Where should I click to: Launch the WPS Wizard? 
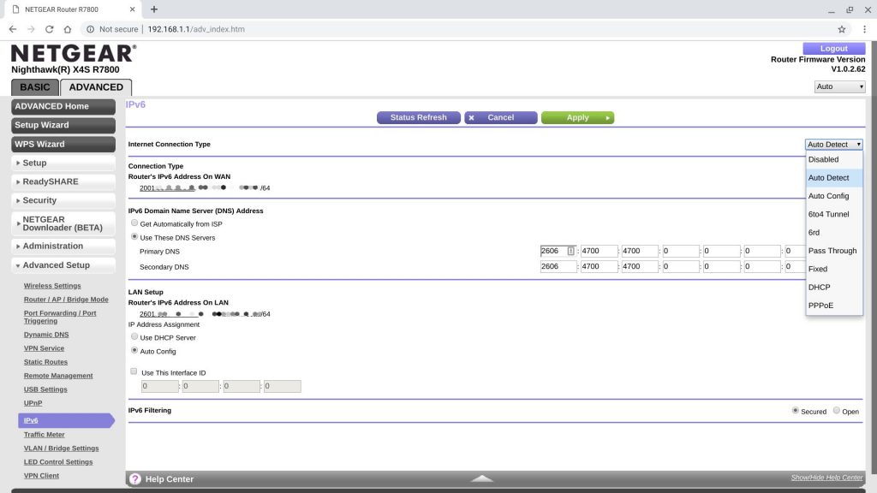click(x=63, y=144)
